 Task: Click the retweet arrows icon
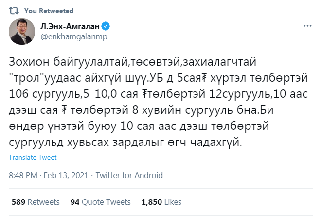click(14, 11)
